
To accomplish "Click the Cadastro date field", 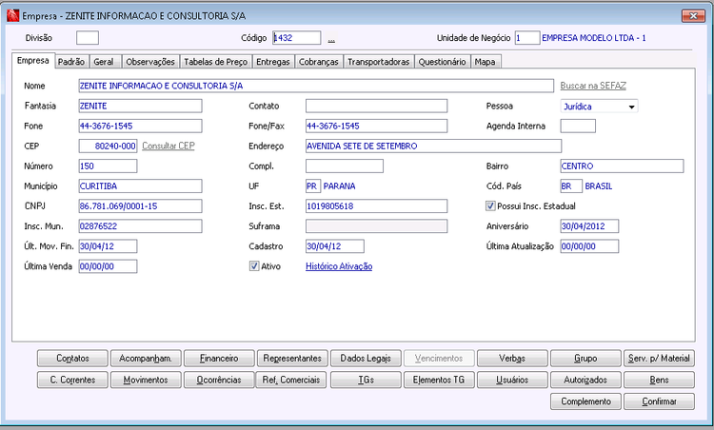I will tap(335, 246).
